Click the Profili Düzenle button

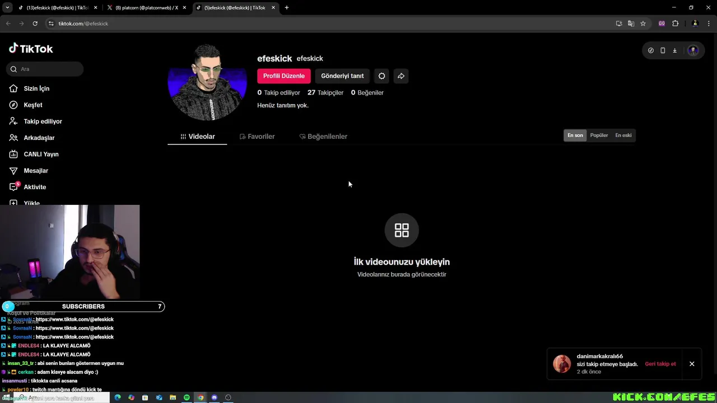pyautogui.click(x=284, y=76)
